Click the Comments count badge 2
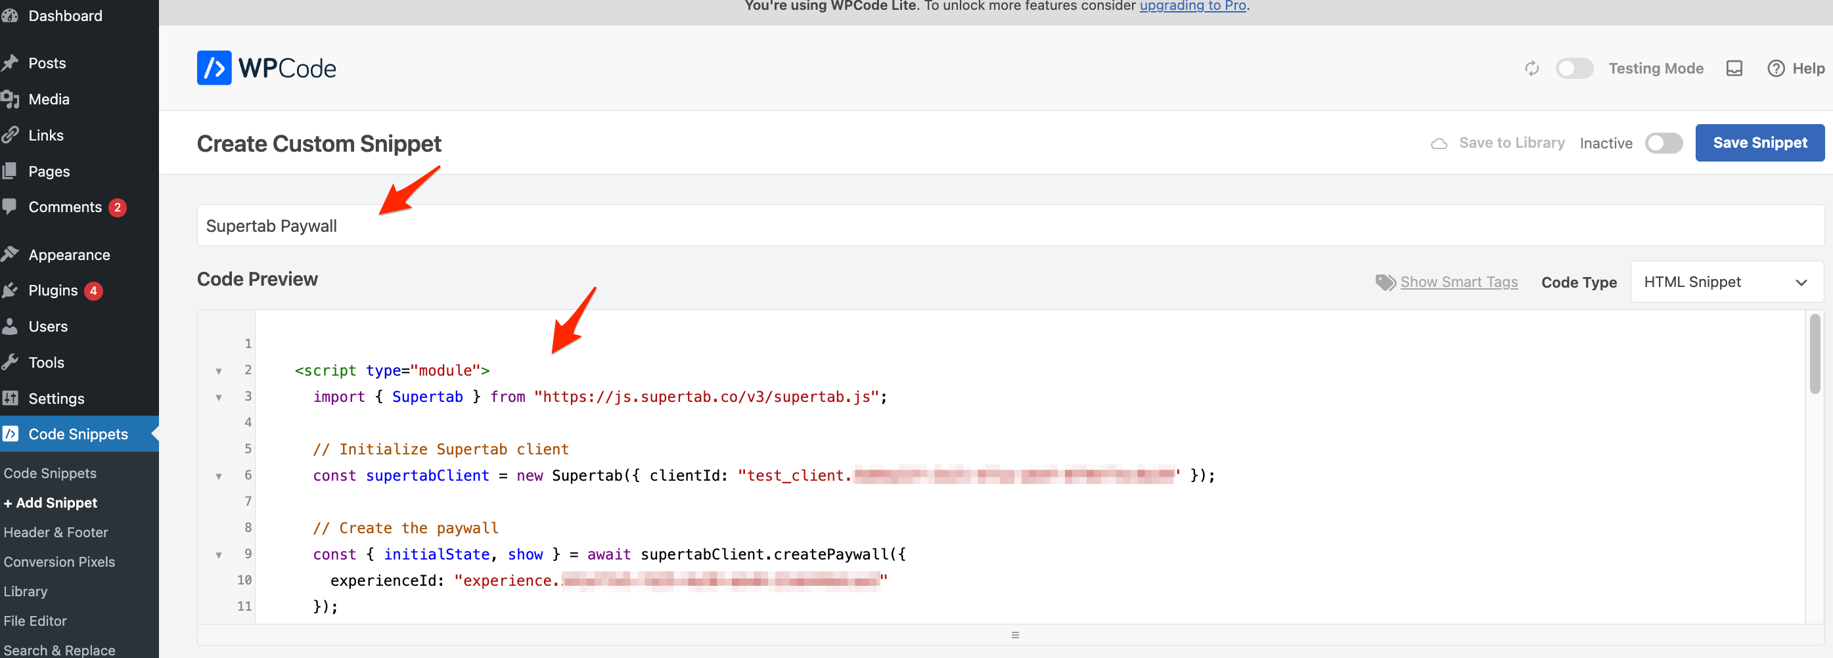Image resolution: width=1833 pixels, height=658 pixels. 118,208
